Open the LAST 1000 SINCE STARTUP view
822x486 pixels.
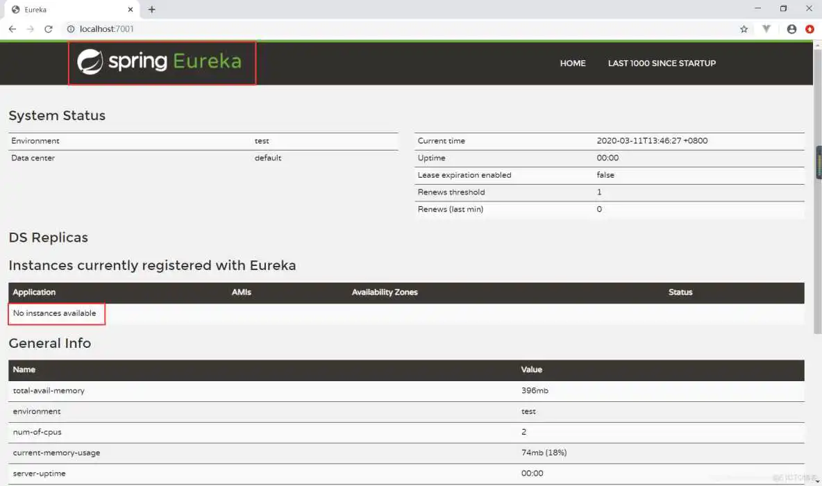click(661, 63)
